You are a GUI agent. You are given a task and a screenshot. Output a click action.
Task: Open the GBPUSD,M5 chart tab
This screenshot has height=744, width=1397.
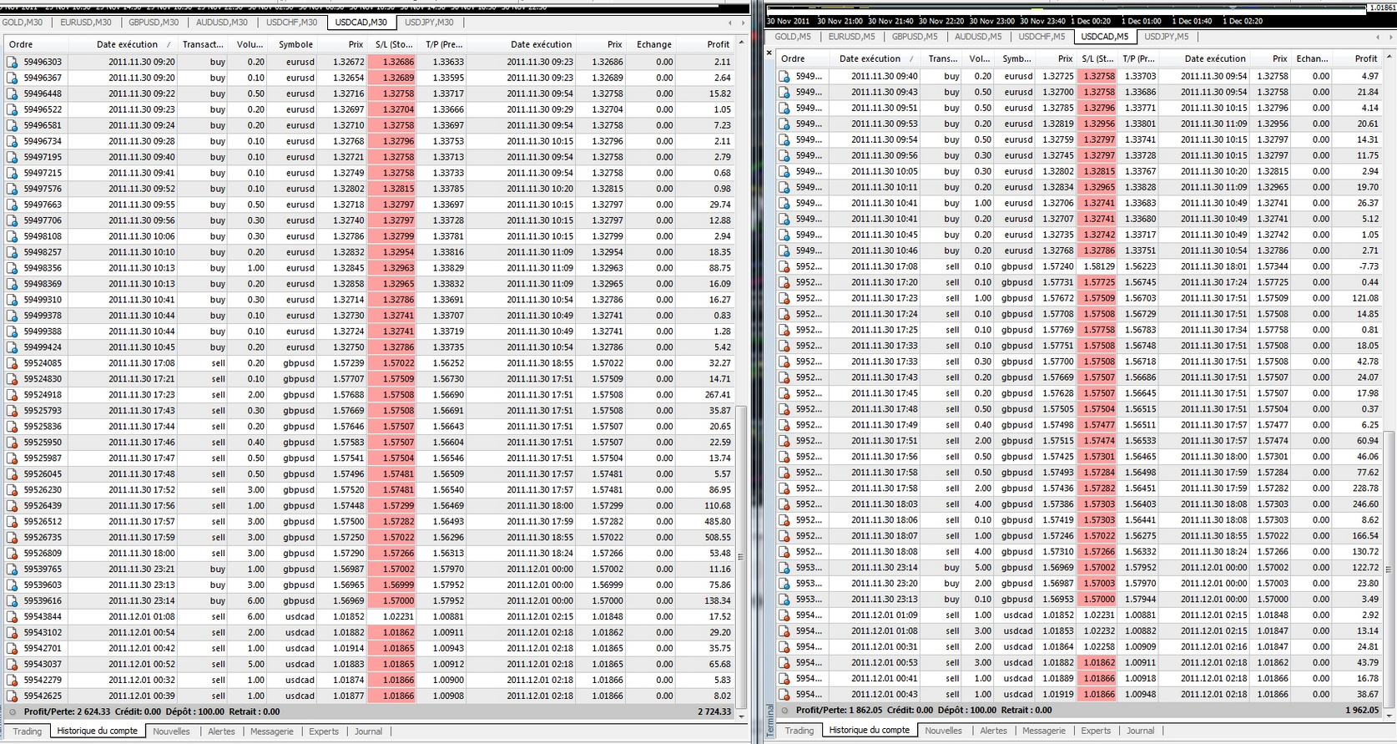tap(915, 37)
